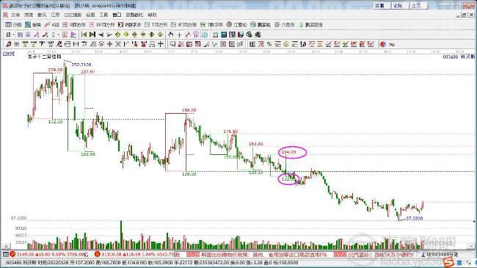Select the crosshair cursor tool

coord(179,35)
